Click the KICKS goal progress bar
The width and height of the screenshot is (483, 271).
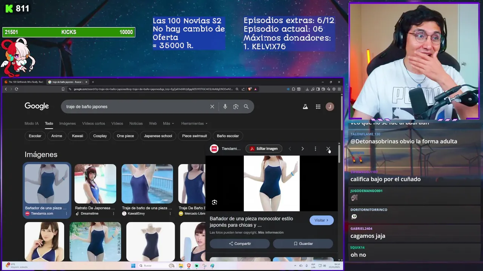pyautogui.click(x=69, y=32)
